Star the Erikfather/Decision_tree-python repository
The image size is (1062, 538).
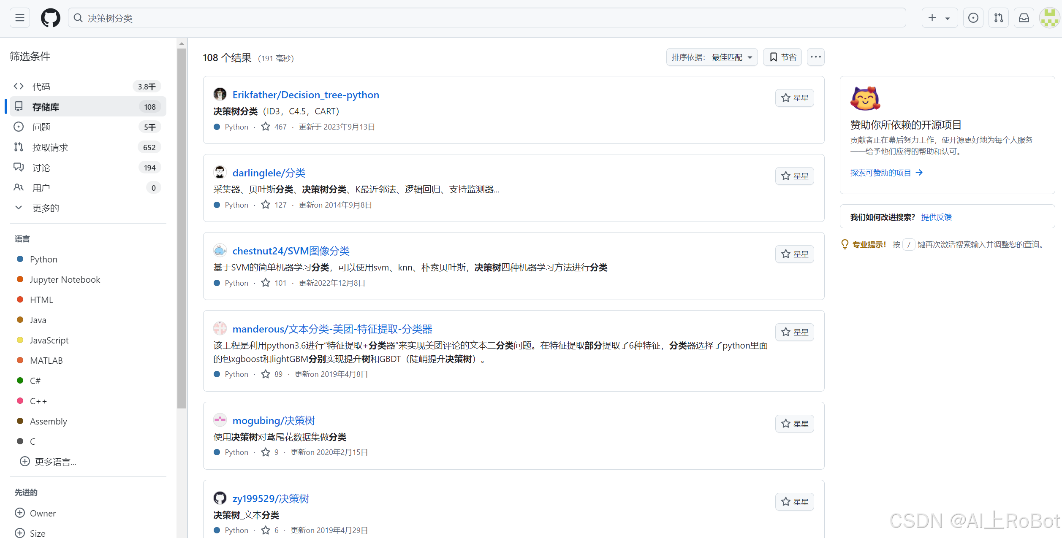tap(794, 98)
